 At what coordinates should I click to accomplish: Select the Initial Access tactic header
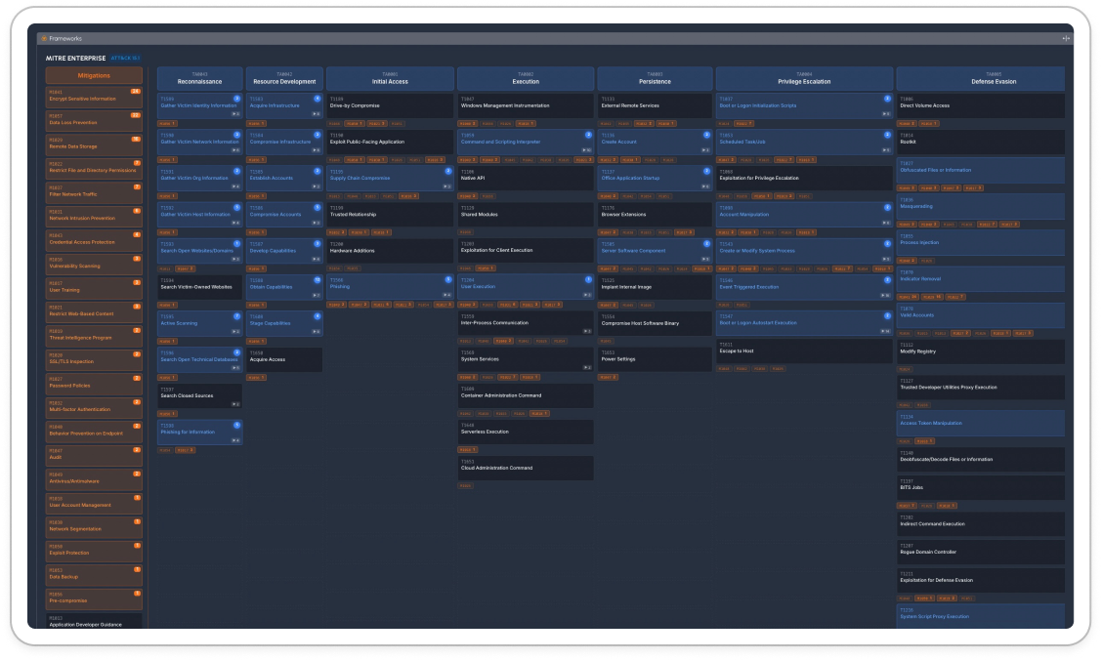click(x=390, y=79)
